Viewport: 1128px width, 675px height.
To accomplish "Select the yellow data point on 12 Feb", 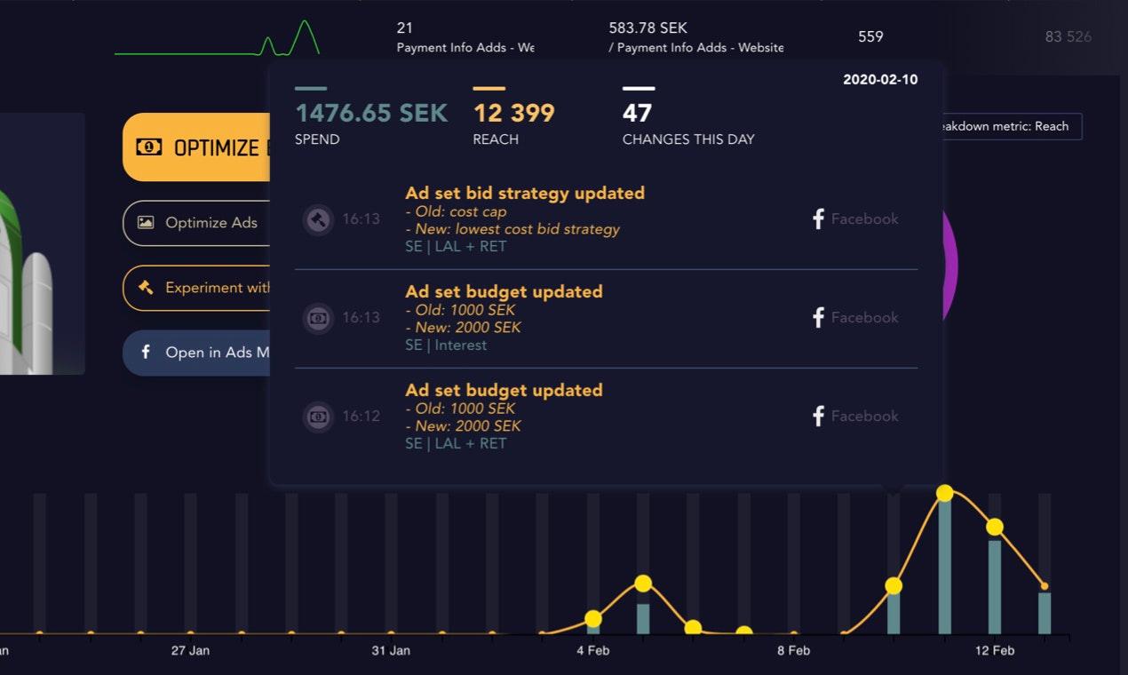I will 995,527.
